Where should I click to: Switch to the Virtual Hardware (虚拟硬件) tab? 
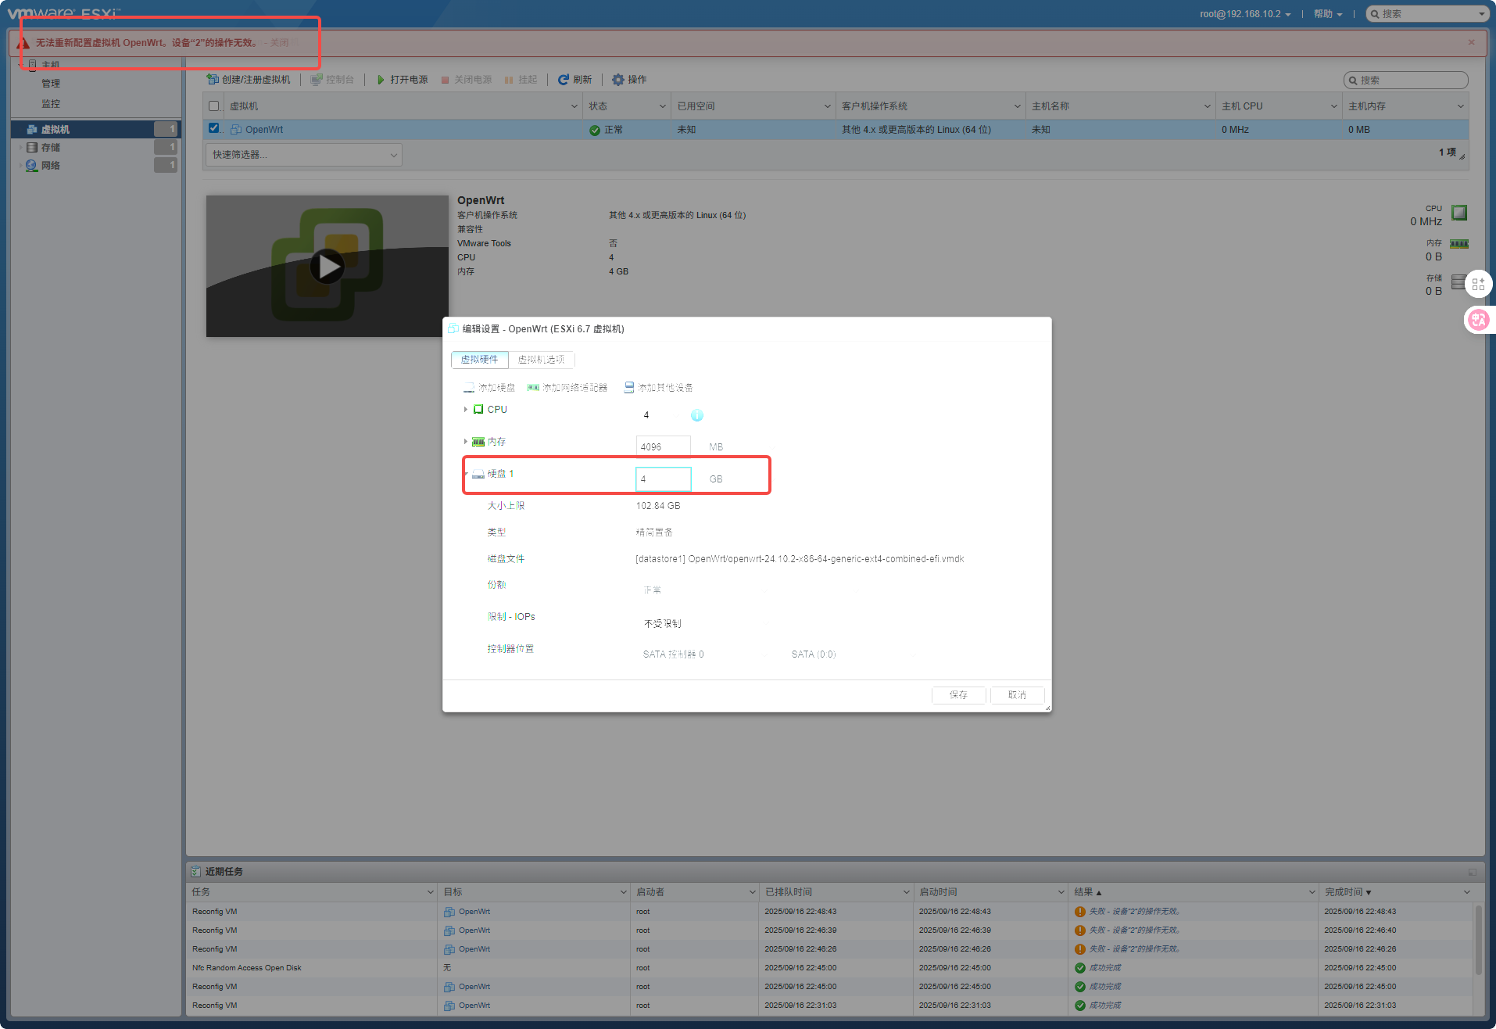[479, 360]
